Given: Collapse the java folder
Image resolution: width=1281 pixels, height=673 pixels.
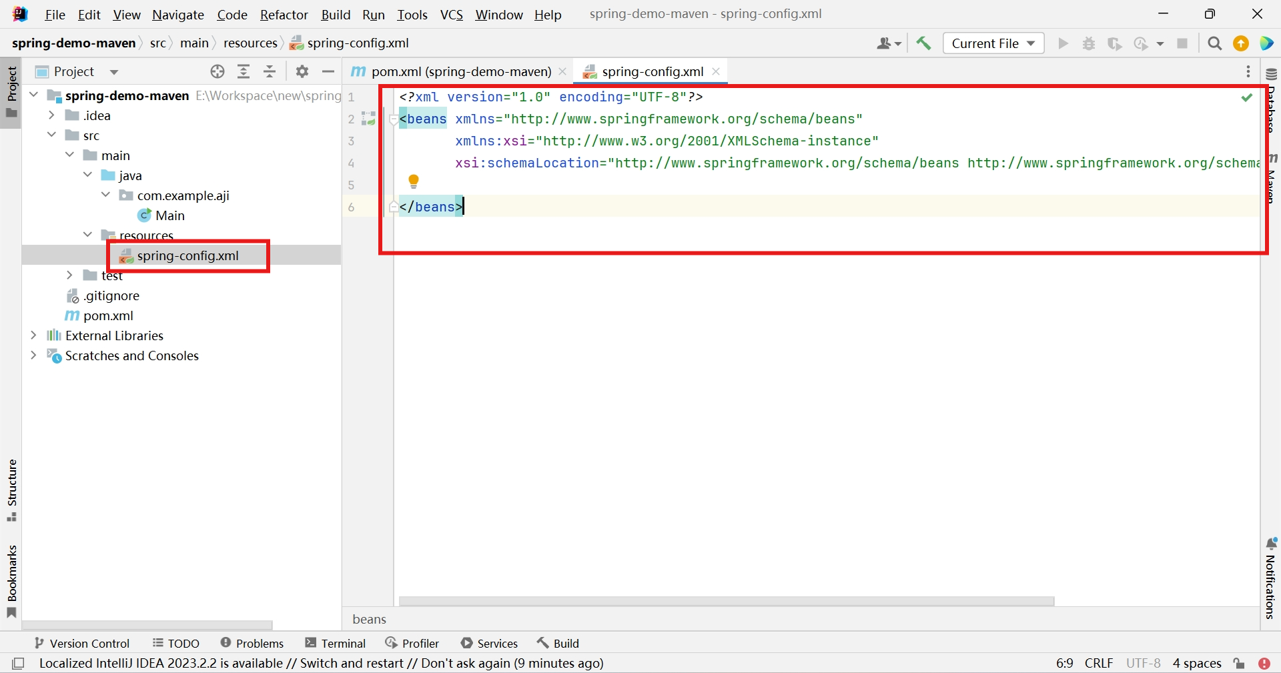Looking at the screenshot, I should (87, 175).
